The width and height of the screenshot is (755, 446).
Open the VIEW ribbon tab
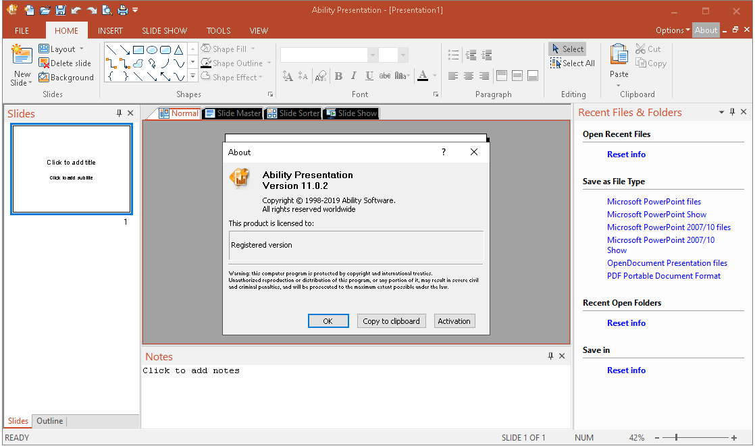coord(259,30)
